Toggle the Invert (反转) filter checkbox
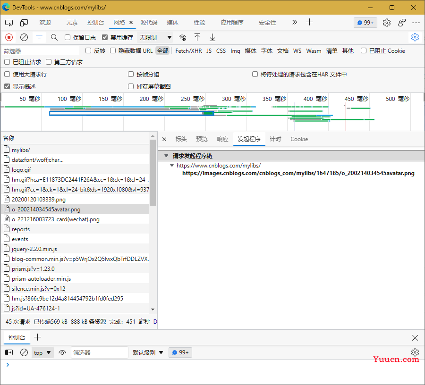The image size is (425, 385). pyautogui.click(x=88, y=50)
